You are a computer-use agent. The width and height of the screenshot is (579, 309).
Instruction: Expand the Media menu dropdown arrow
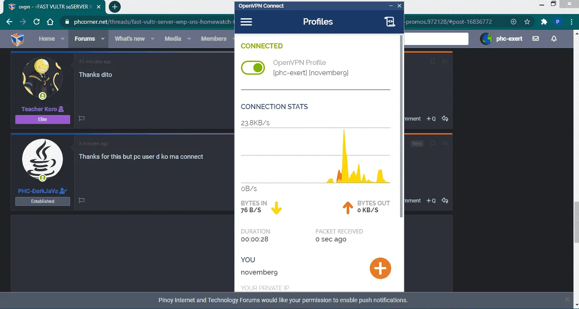point(189,39)
